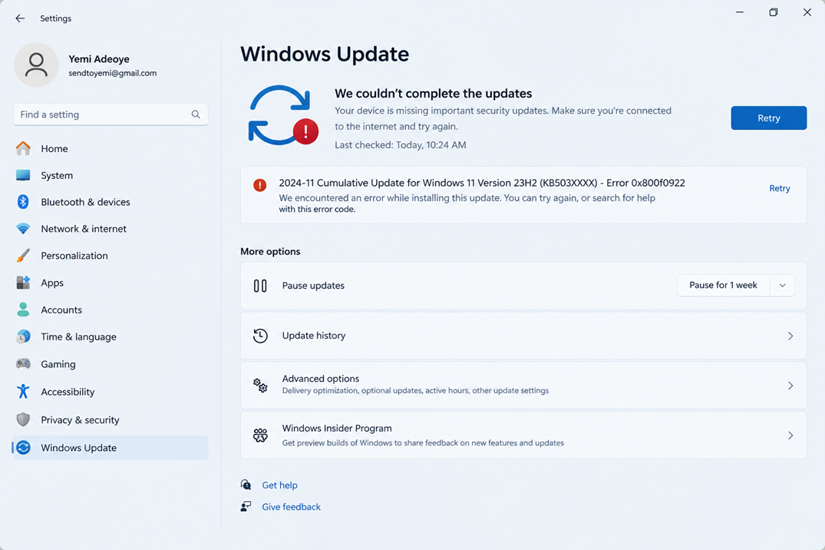The width and height of the screenshot is (825, 550).
Task: Click the Windows Insider Program icon
Action: tap(260, 435)
